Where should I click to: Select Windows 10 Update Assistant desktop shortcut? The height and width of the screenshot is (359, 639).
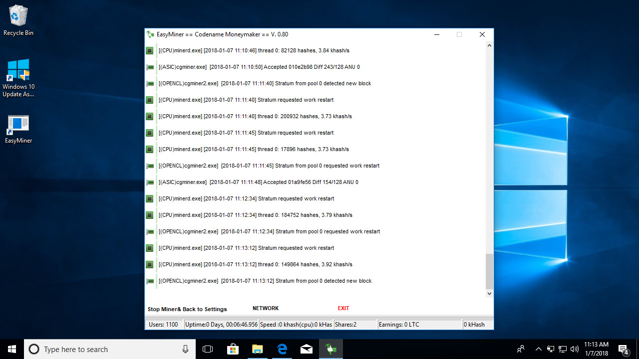[18, 78]
